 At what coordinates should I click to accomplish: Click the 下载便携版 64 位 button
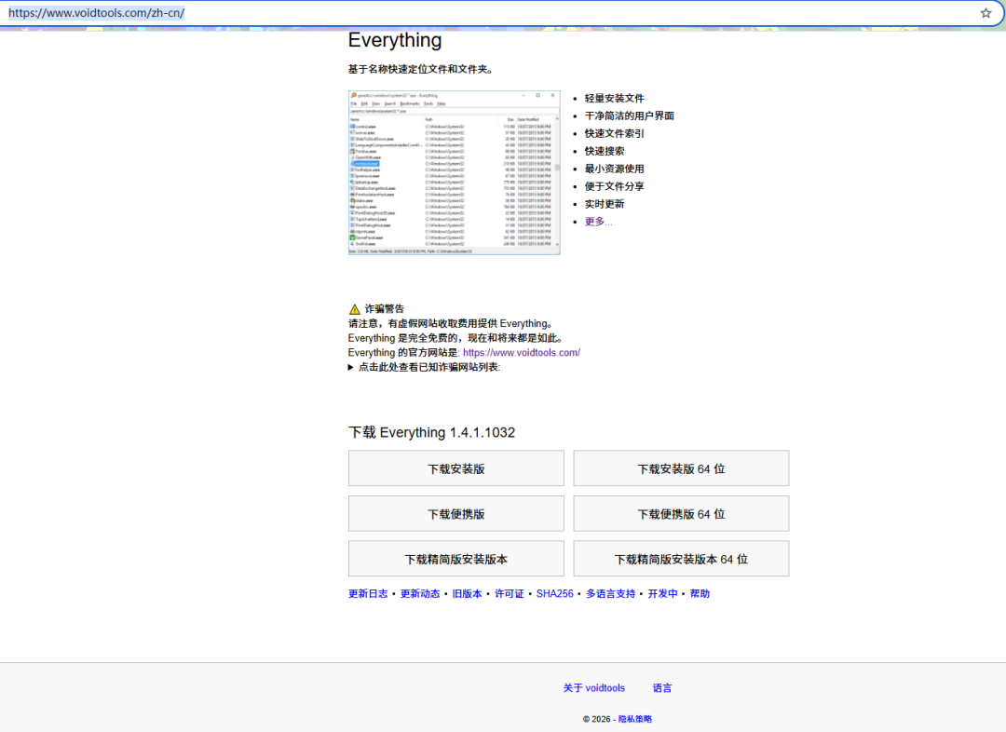pos(681,514)
